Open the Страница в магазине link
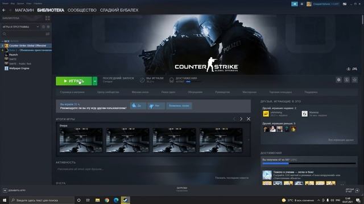 72,92
